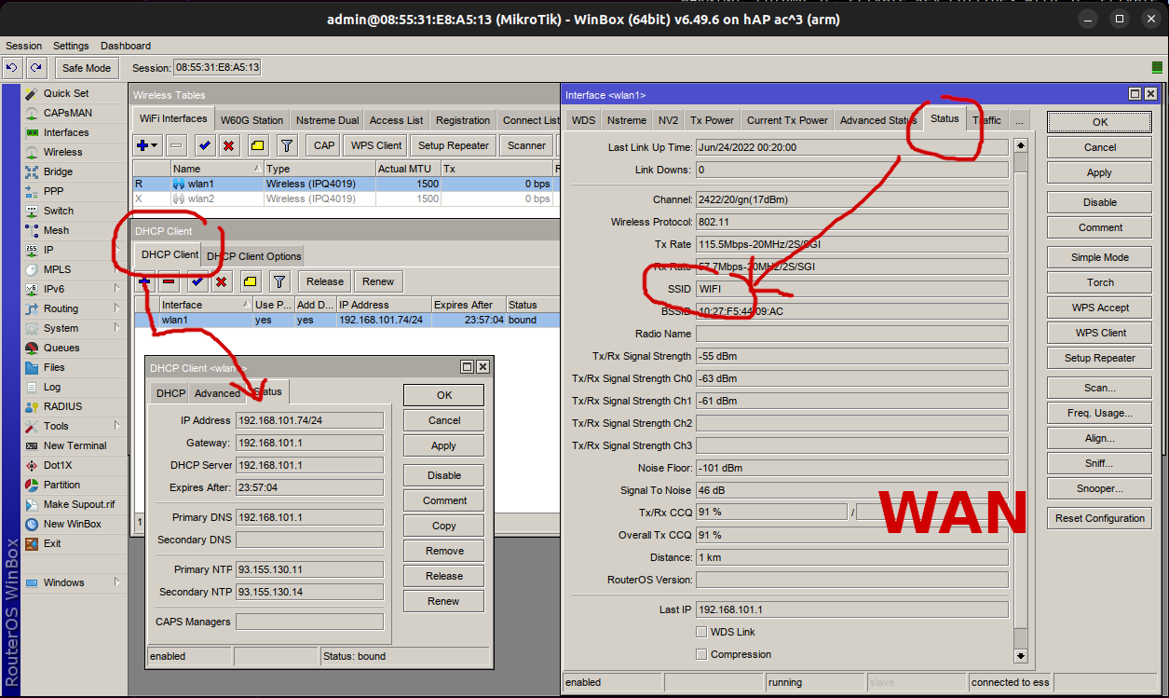Toggle the Compression checkbox
This screenshot has width=1169, height=698.
point(701,654)
